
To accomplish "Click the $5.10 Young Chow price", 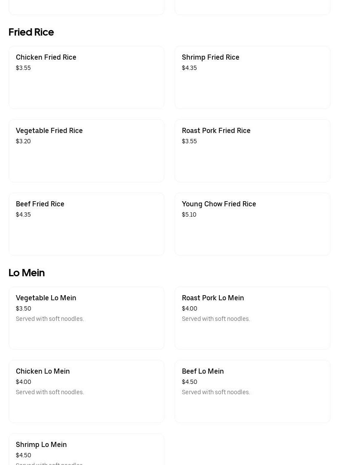I will (x=189, y=214).
